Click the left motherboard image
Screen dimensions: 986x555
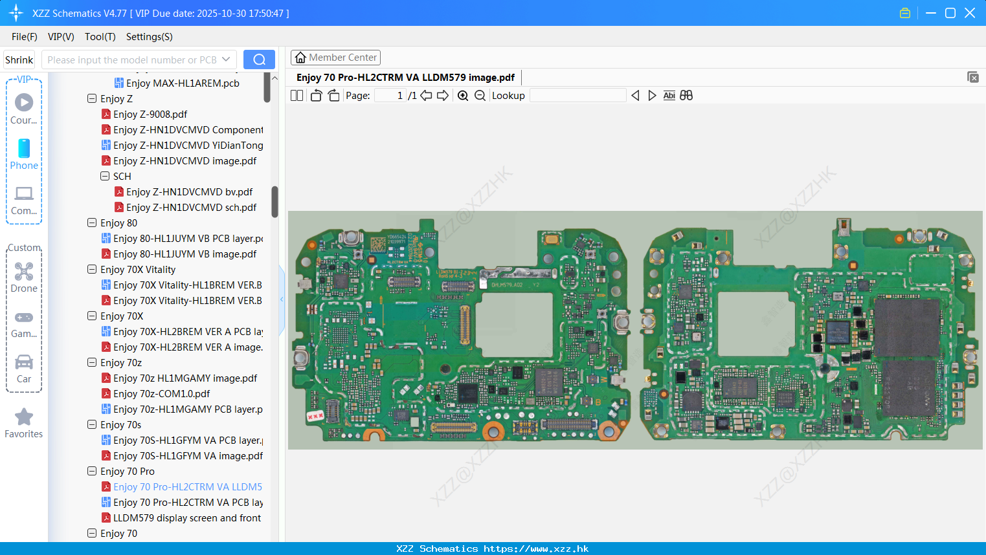coord(462,330)
